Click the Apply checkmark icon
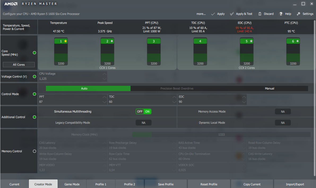 [213, 14]
